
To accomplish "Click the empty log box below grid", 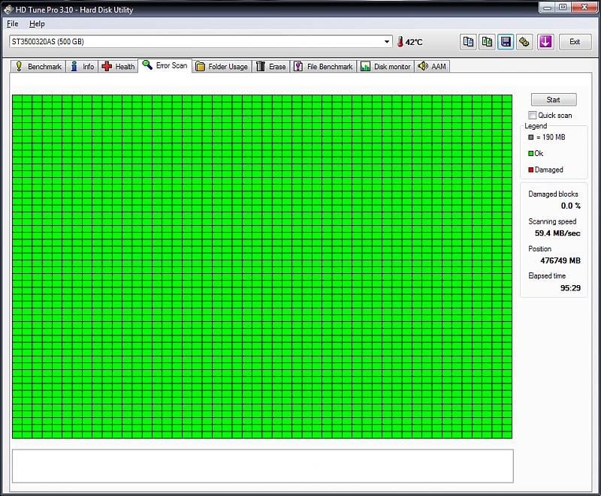I will coord(262,466).
